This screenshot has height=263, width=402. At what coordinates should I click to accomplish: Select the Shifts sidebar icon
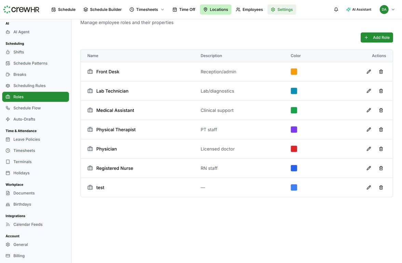[x=8, y=52]
